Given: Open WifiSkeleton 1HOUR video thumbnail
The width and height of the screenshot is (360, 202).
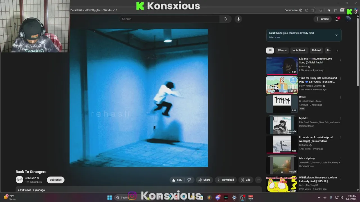Looking at the screenshot, I should pyautogui.click(x=282, y=184).
